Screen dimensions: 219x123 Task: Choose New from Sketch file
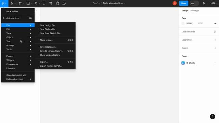pyautogui.click(x=55, y=33)
